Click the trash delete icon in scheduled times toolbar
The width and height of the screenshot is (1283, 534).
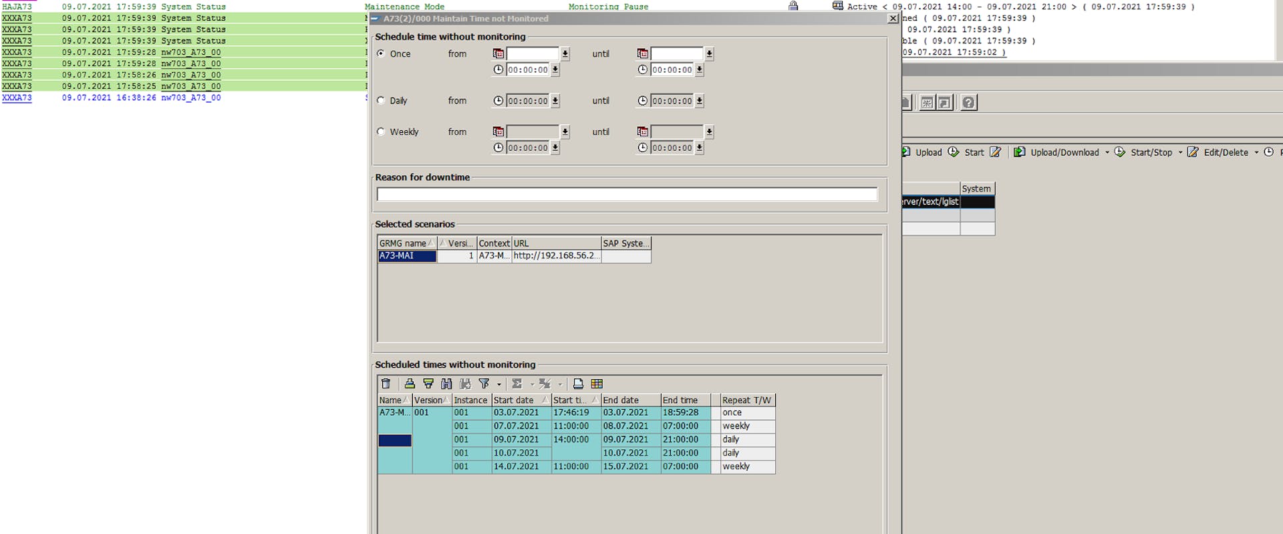point(386,384)
